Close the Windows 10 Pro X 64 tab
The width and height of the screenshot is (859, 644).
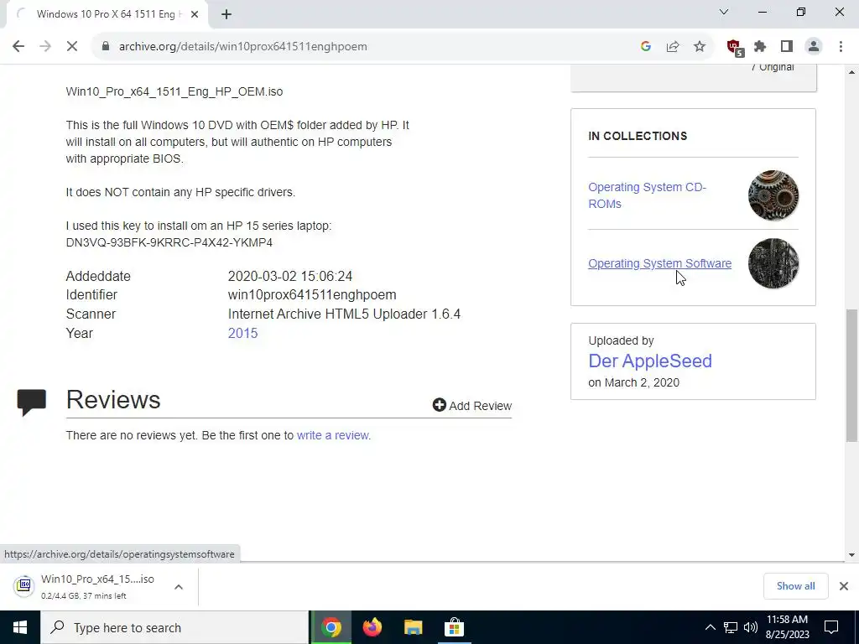click(195, 14)
